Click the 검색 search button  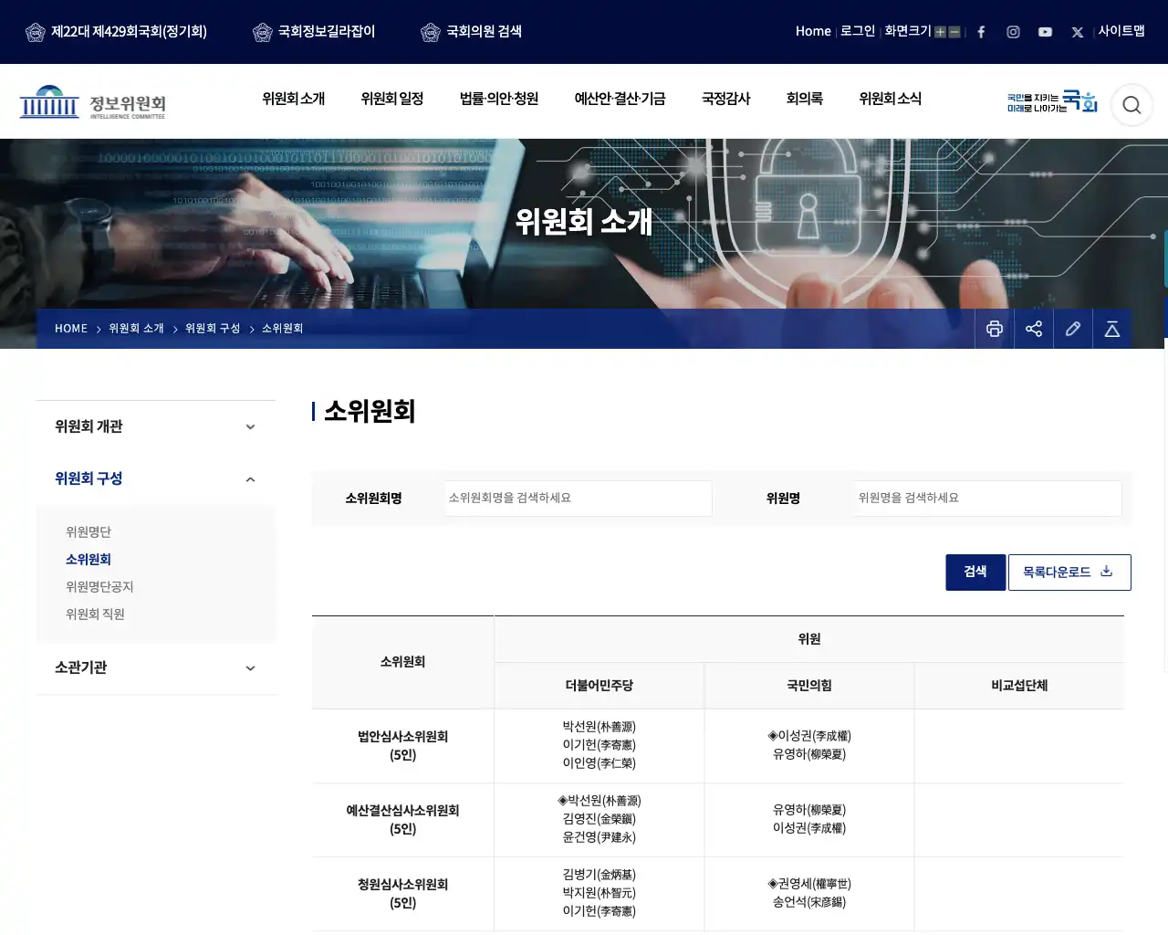(975, 573)
